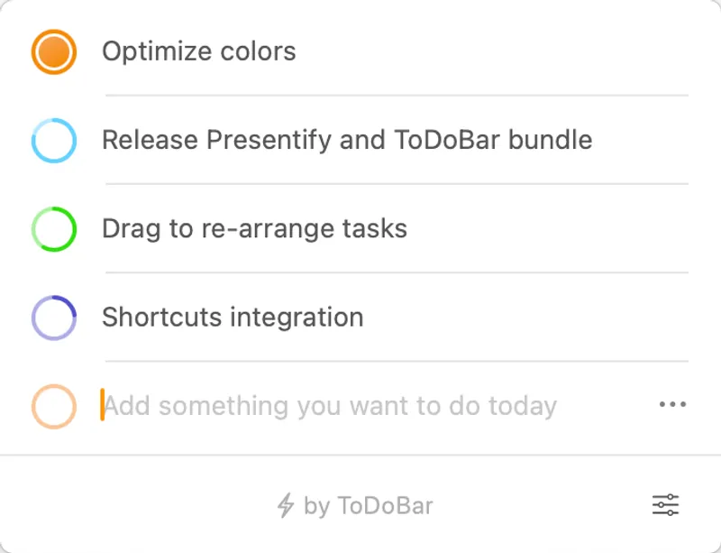Check off Drag to re-arrange tasks
Viewport: 721px width, 553px height.
(x=53, y=228)
